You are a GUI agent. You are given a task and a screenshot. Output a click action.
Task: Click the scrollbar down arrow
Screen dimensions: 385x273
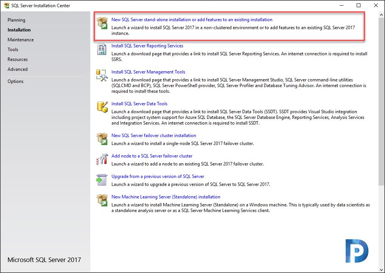pyautogui.click(x=381, y=270)
